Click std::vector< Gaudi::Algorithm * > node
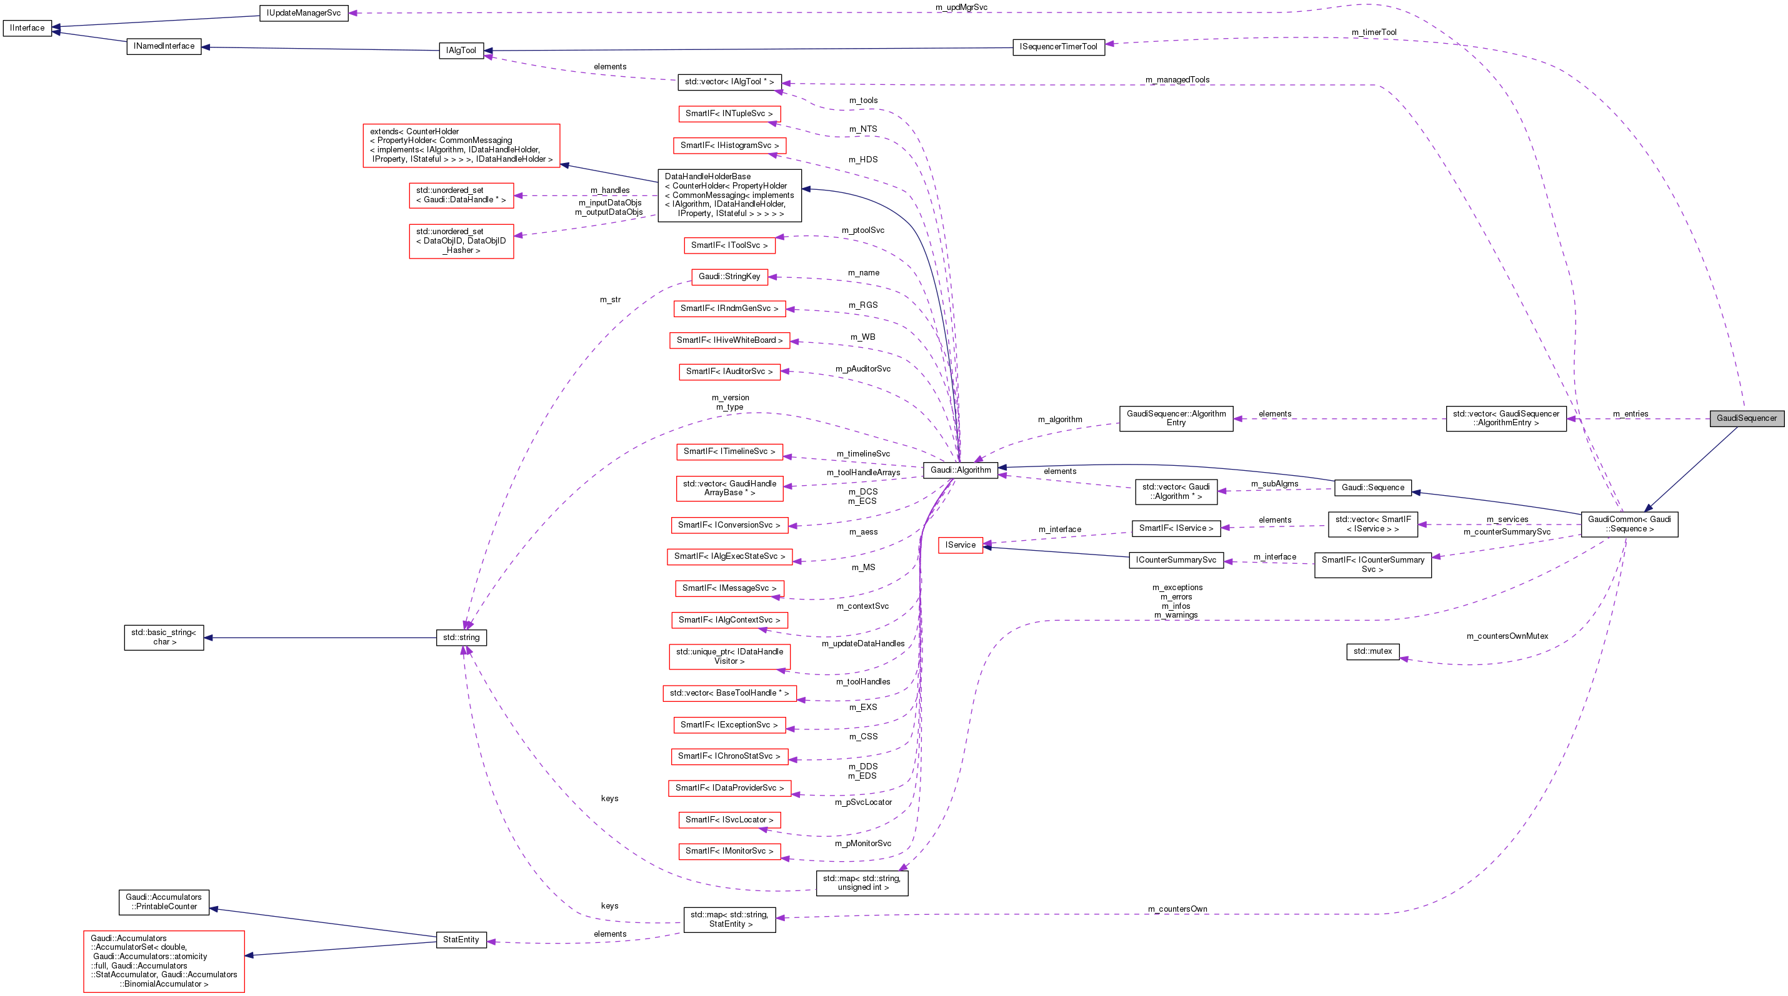The image size is (1788, 996). point(1177,493)
